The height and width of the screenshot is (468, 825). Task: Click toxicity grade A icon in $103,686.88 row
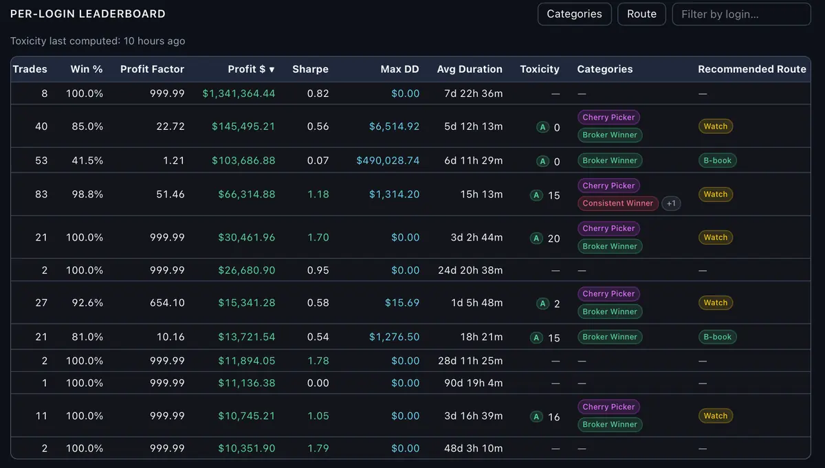pyautogui.click(x=542, y=161)
